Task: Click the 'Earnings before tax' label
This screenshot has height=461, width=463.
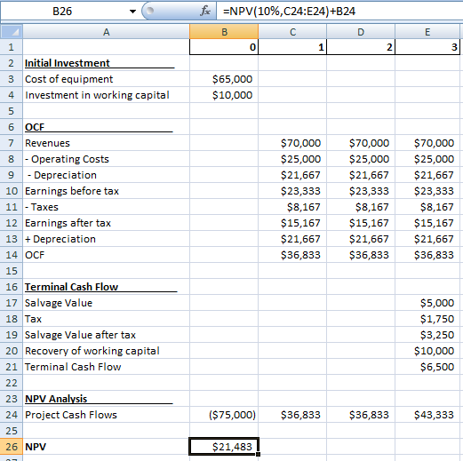Action: [72, 191]
